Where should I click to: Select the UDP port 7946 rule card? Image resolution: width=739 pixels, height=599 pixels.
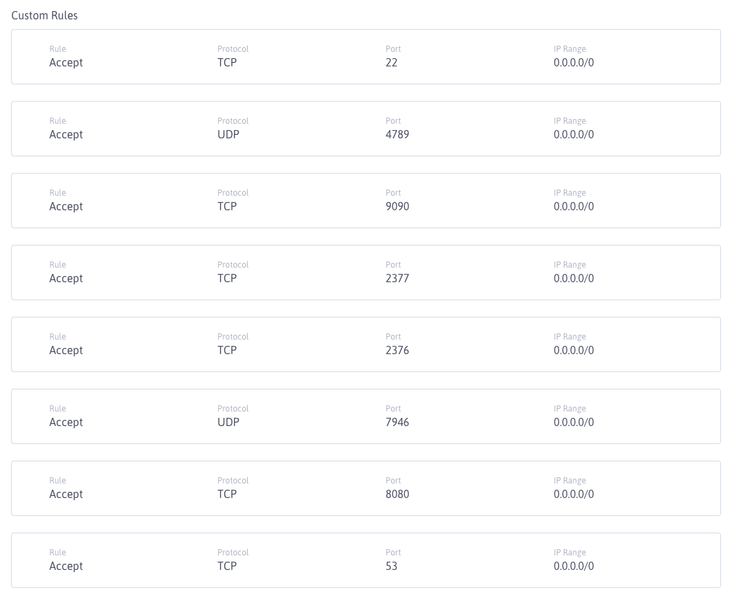pyautogui.click(x=365, y=416)
